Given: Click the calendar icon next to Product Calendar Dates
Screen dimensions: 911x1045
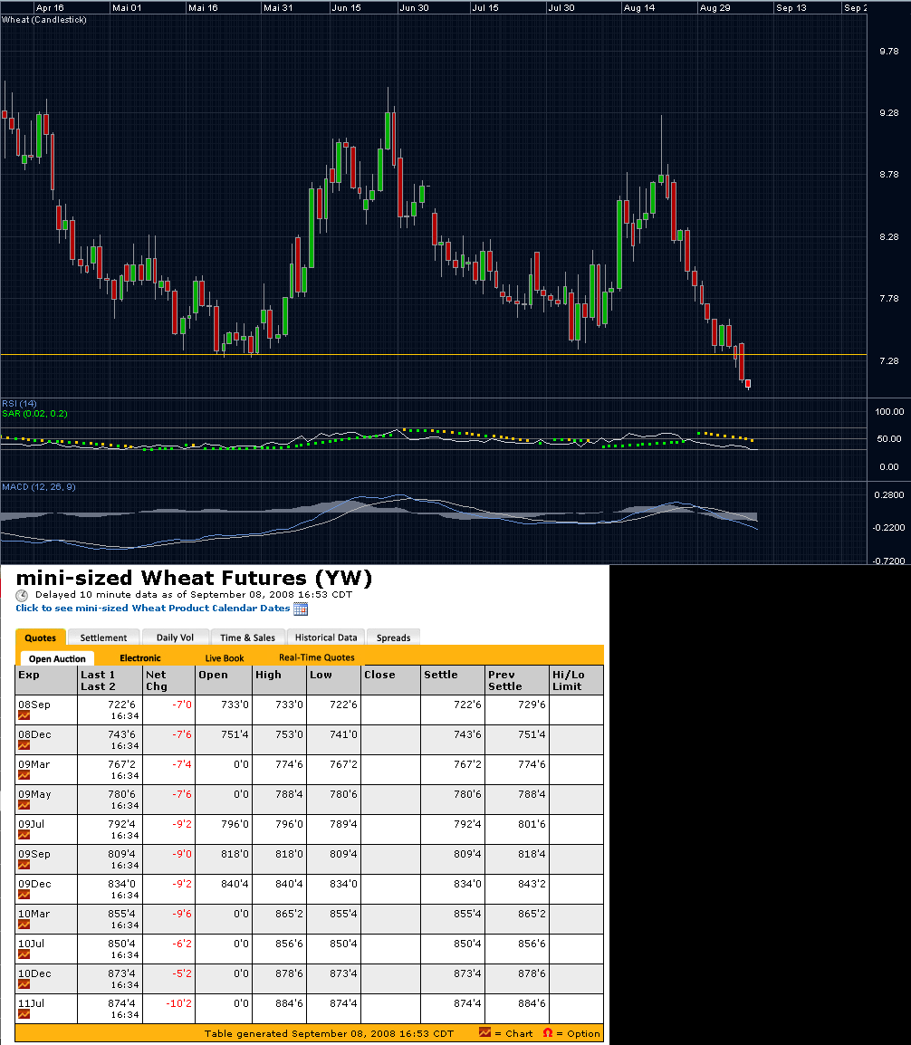Looking at the screenshot, I should [x=301, y=609].
